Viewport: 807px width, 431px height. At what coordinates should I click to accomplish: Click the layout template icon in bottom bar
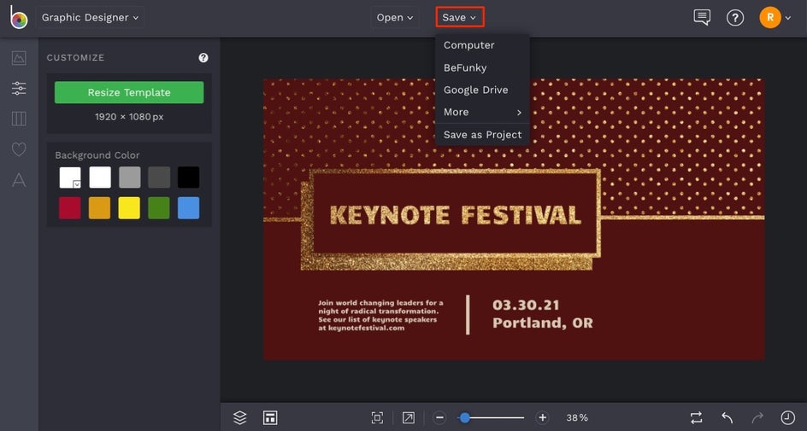[270, 417]
